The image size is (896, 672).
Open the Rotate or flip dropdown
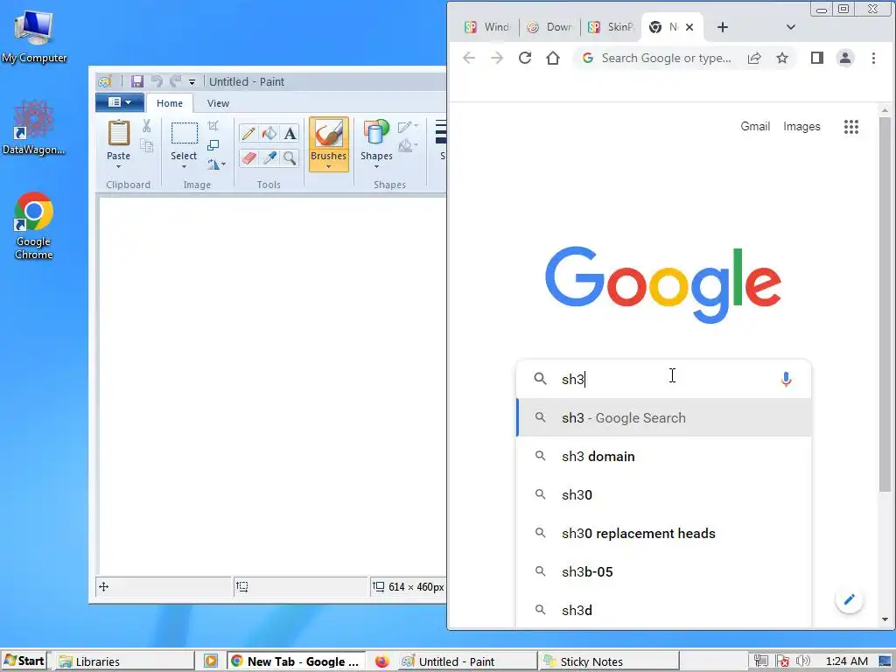coord(216,164)
